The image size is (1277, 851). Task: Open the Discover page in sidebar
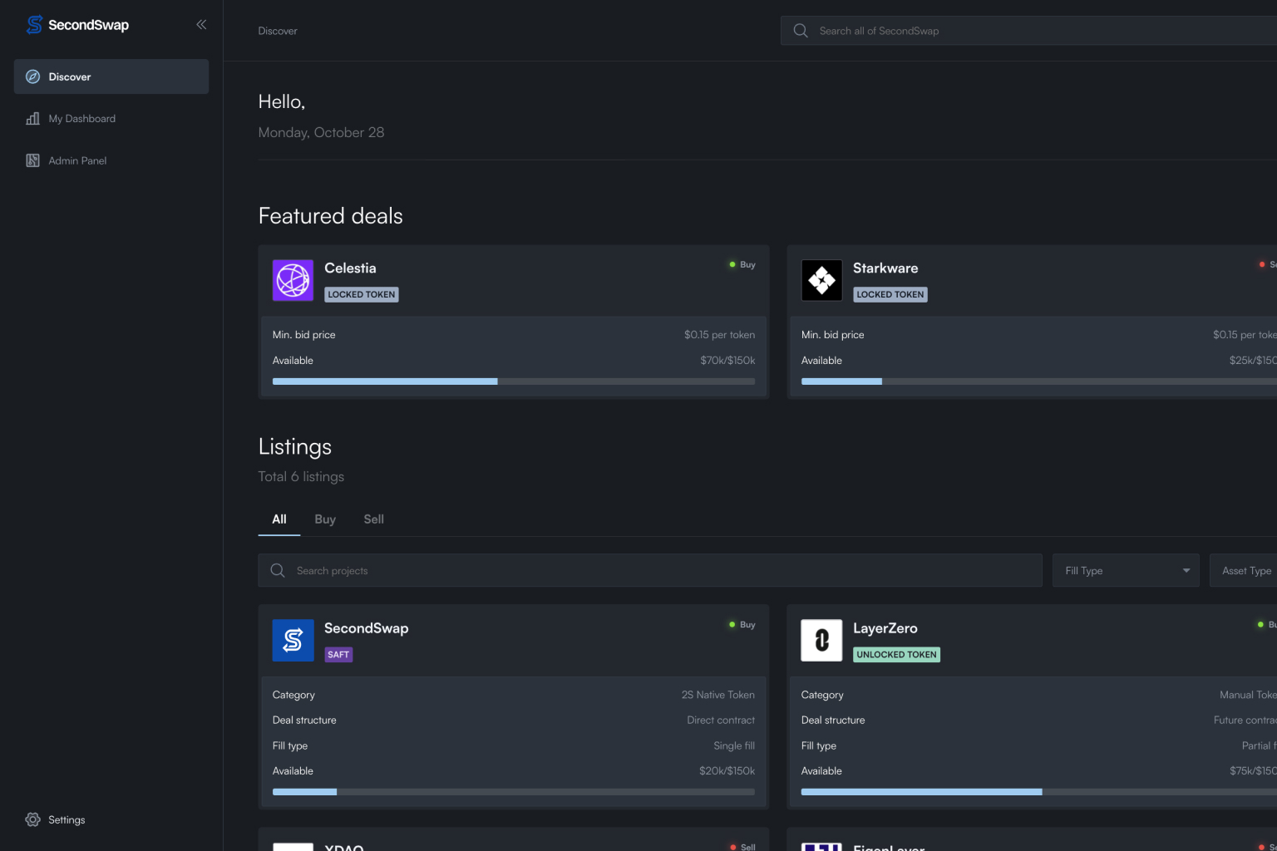111,76
